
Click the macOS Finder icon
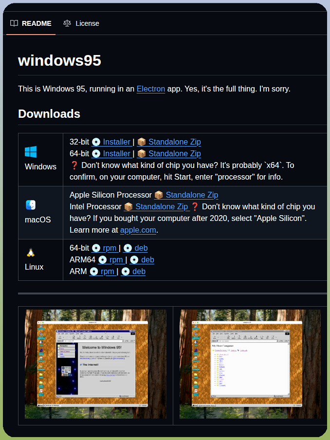click(31, 205)
